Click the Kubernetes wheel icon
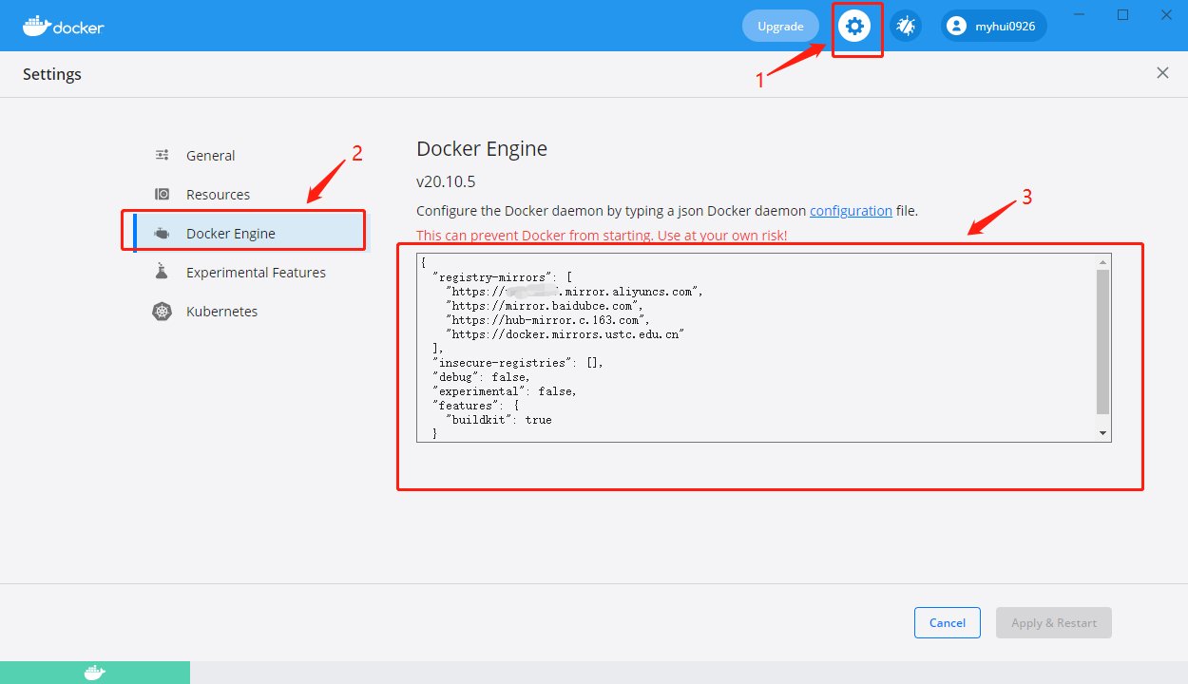Screen dimensions: 1188x684 coord(161,311)
